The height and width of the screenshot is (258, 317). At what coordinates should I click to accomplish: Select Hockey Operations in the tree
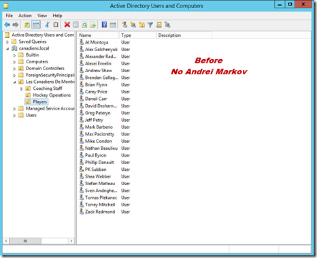[x=52, y=95]
